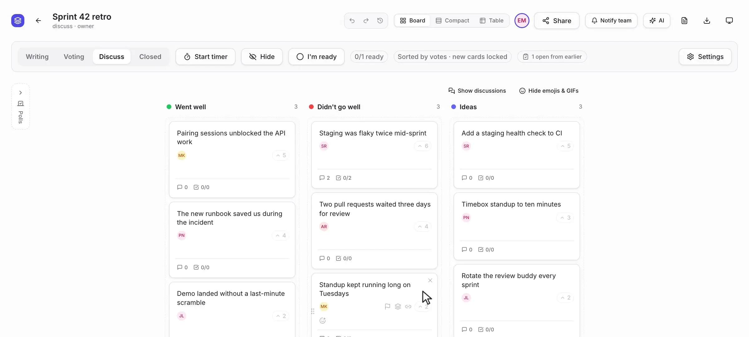
Task: Grab the drag handle of Standup card
Action: (x=312, y=311)
